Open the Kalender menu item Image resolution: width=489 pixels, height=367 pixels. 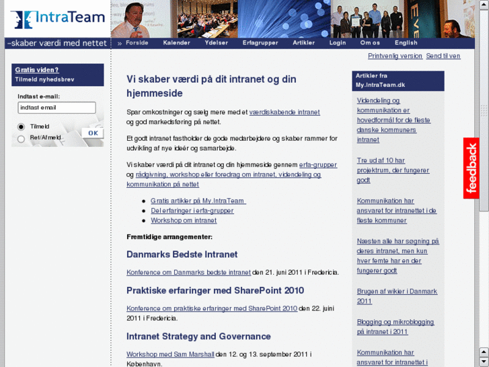click(x=176, y=43)
